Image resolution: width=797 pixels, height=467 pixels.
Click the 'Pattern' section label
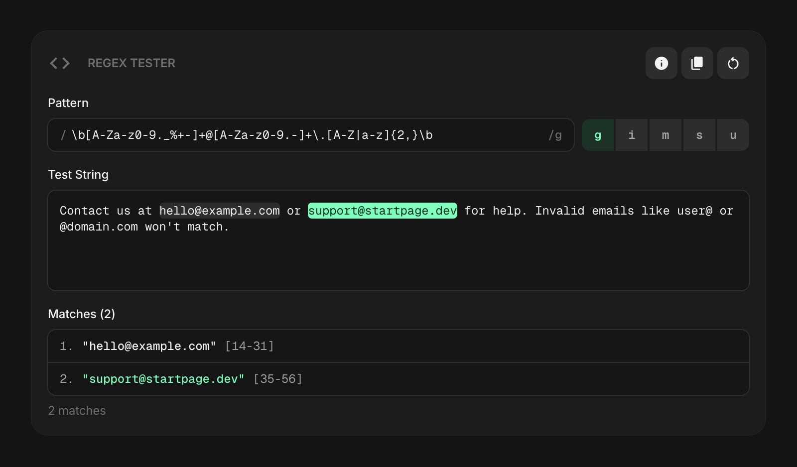(x=68, y=103)
